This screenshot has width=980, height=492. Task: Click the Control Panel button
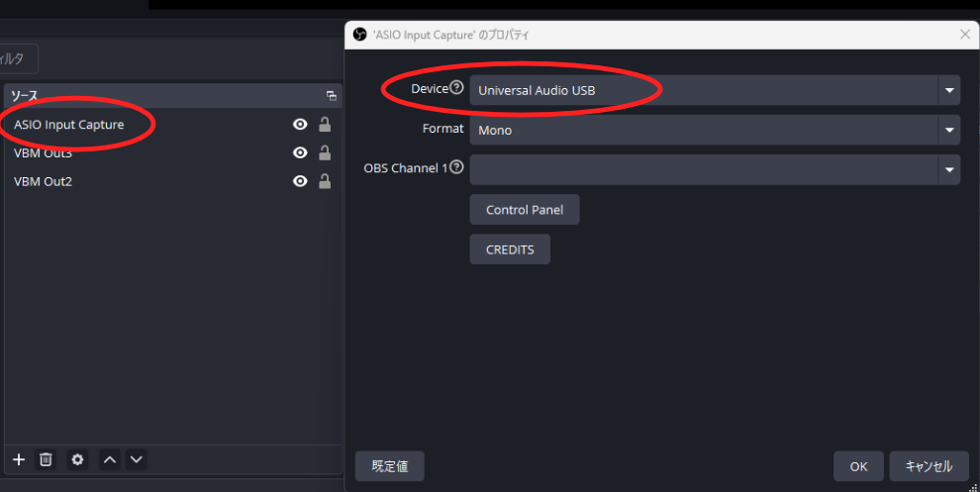[524, 210]
